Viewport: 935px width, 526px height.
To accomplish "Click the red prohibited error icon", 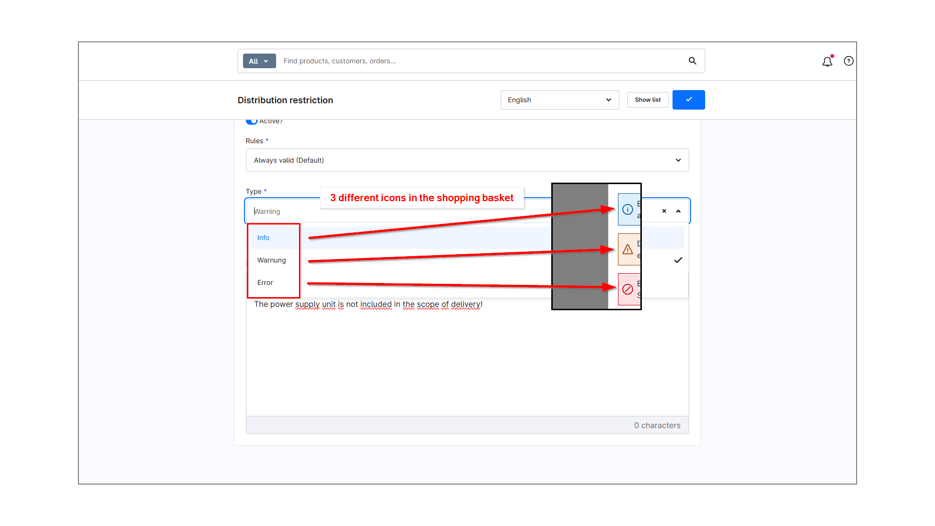I will (x=628, y=289).
